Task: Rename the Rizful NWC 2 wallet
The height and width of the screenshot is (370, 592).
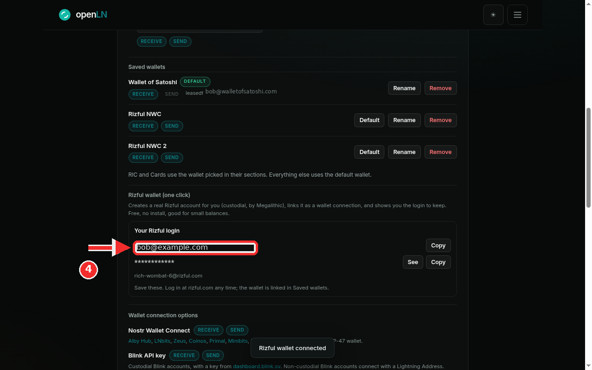Action: pos(404,152)
